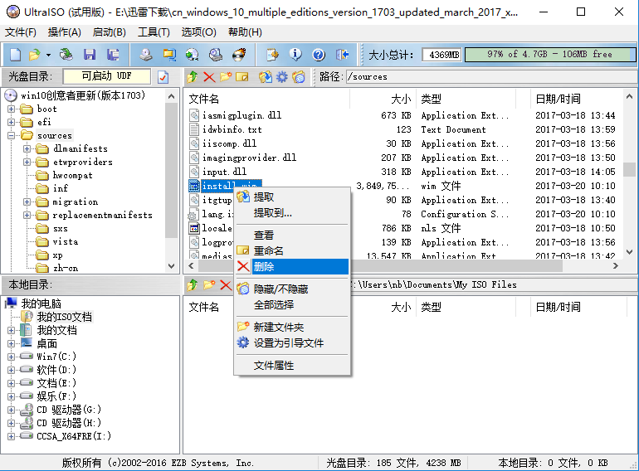Expand the replacementmanifests folder node
The width and height of the screenshot is (639, 471).
[x=27, y=215]
